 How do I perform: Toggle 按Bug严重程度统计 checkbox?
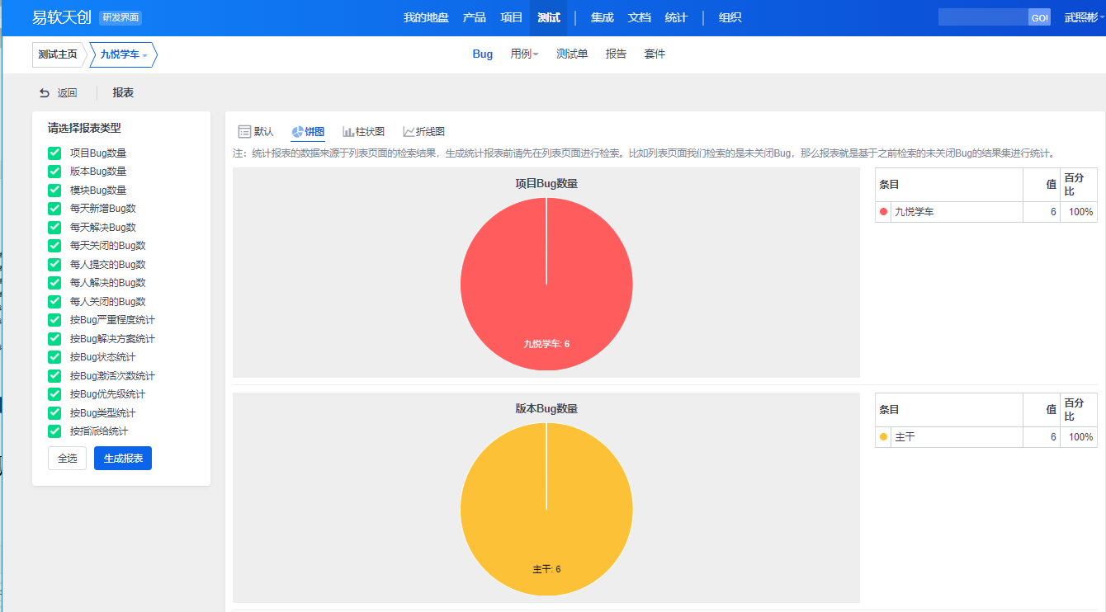[x=54, y=320]
